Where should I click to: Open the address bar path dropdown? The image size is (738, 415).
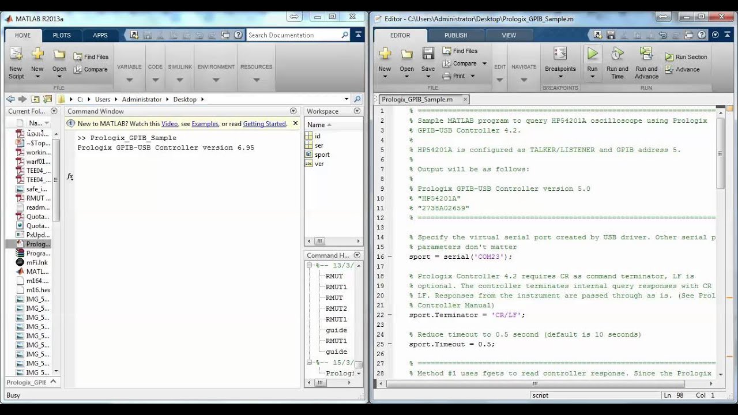346,99
